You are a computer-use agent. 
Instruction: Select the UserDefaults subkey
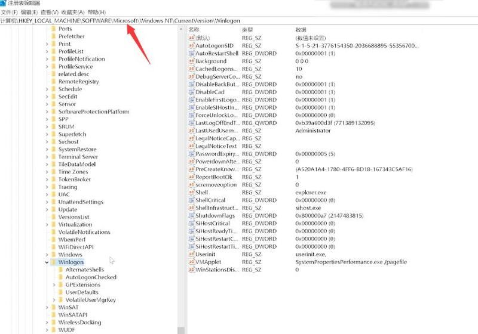click(82, 292)
